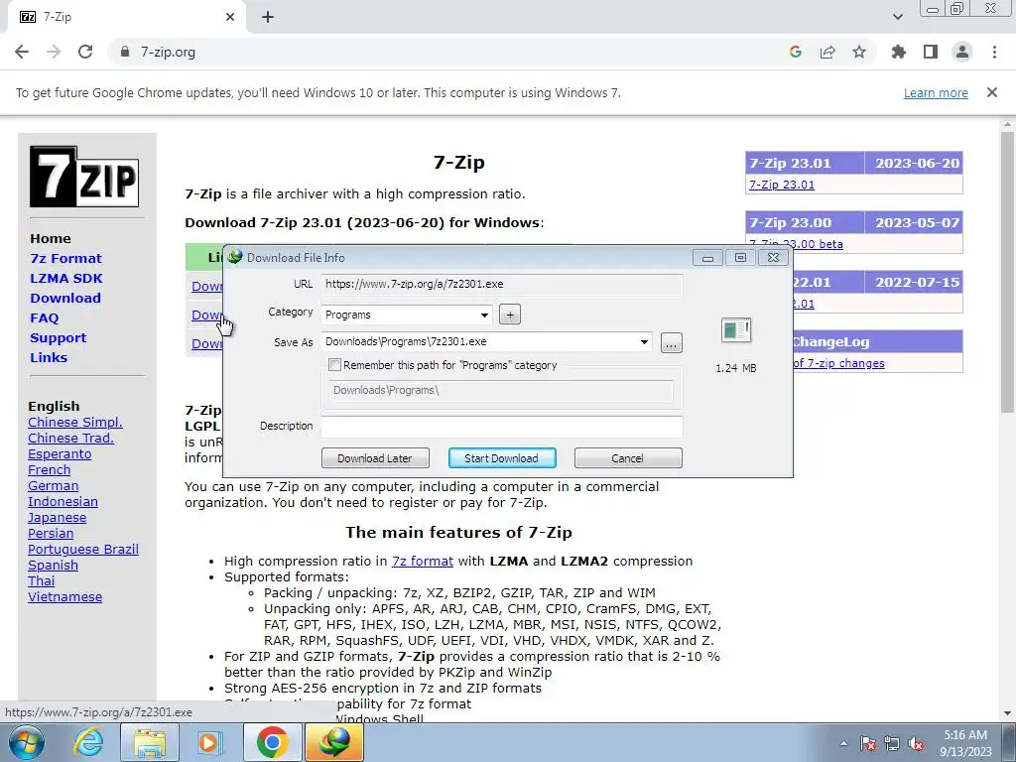Open the 7-zip changes history link
Viewport: 1016px width, 762px height.
(839, 363)
